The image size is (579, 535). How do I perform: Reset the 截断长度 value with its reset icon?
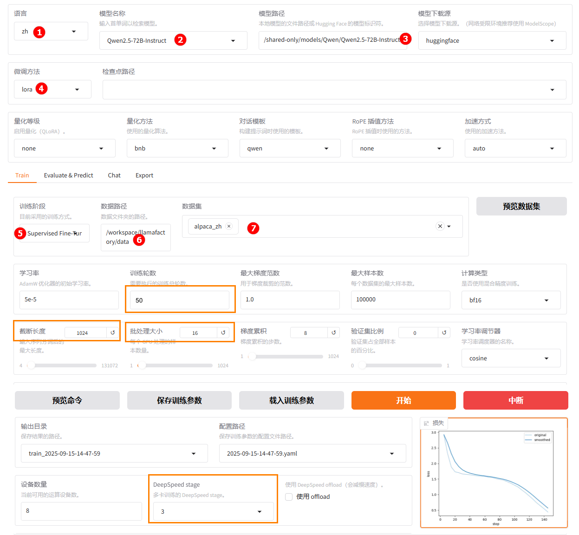[112, 333]
